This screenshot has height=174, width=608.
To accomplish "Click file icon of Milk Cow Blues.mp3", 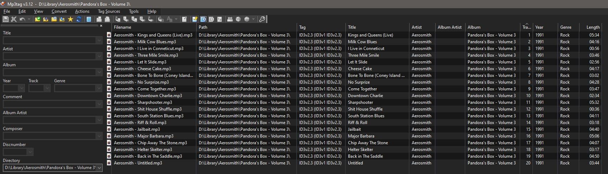I will tap(109, 42).
